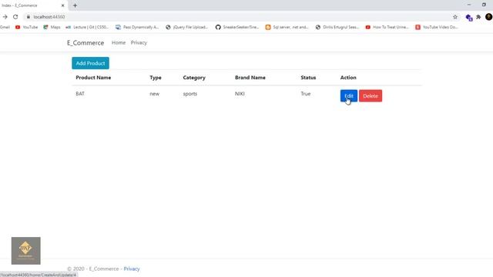Open SneakerSeeker GitHub bookmark
This screenshot has width=493, height=277.
click(x=237, y=28)
